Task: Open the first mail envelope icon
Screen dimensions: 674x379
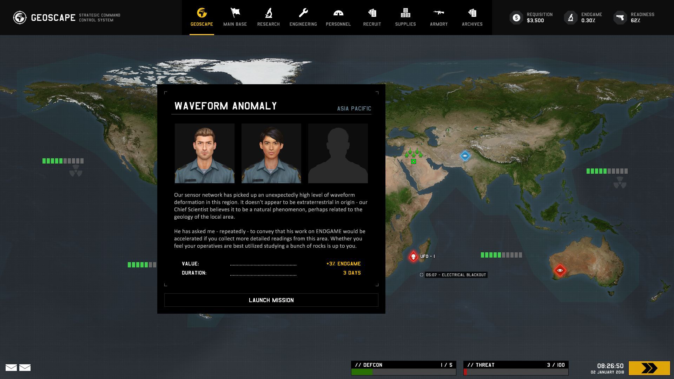Action: (x=11, y=367)
